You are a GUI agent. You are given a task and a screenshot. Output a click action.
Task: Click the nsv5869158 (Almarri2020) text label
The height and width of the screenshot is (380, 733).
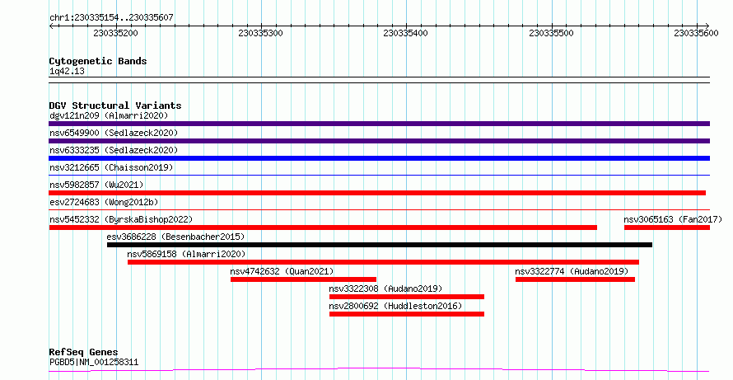tap(186, 254)
